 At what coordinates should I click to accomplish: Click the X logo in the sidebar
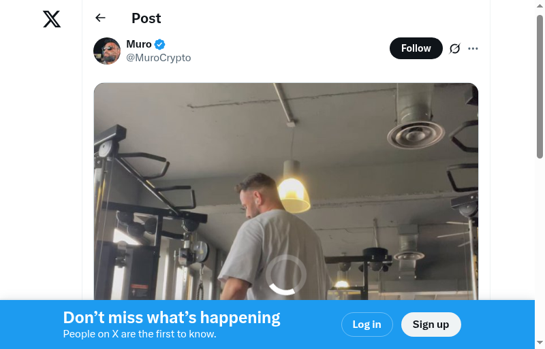[52, 19]
